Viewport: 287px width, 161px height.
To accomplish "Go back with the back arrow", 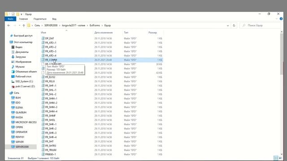I will coord(9,25).
